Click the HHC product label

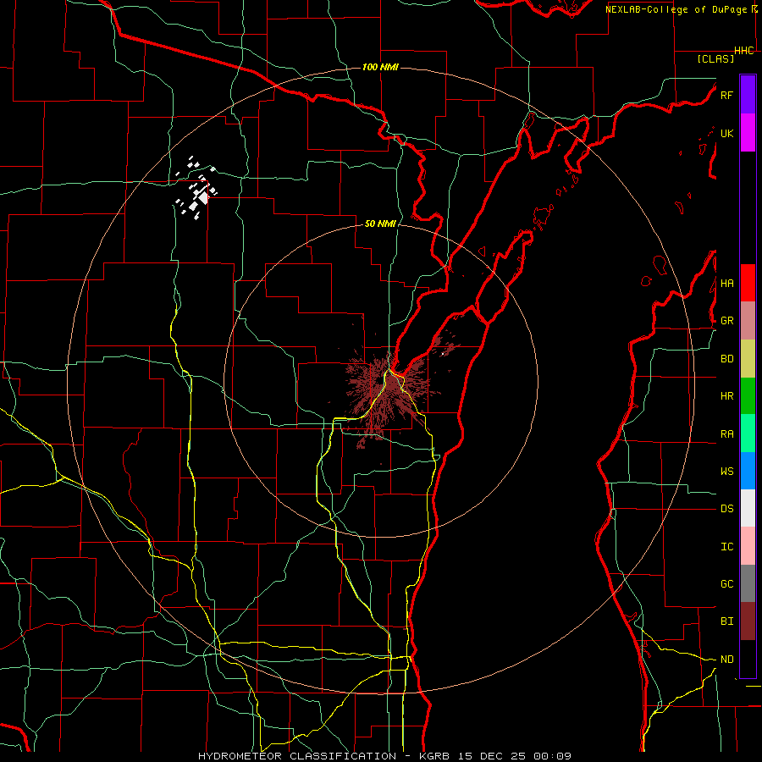pyautogui.click(x=744, y=51)
